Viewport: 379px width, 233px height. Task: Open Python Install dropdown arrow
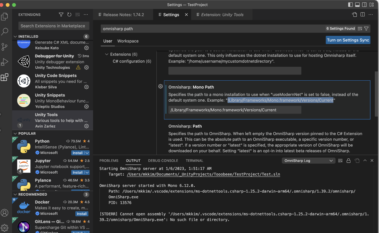coord(87,153)
